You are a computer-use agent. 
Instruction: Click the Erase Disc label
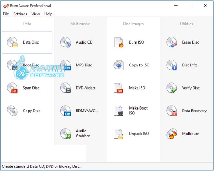[190, 42]
